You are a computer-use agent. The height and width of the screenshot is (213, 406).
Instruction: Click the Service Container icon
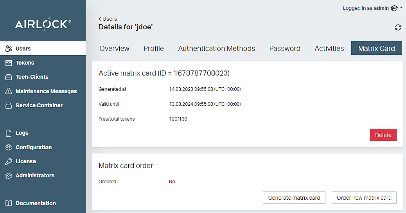(x=9, y=105)
